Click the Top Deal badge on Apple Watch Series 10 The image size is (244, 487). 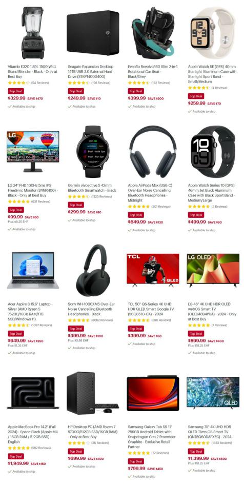pyautogui.click(x=196, y=215)
